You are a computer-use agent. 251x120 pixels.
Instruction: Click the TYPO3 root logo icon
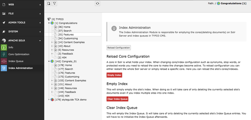tap(49, 19)
